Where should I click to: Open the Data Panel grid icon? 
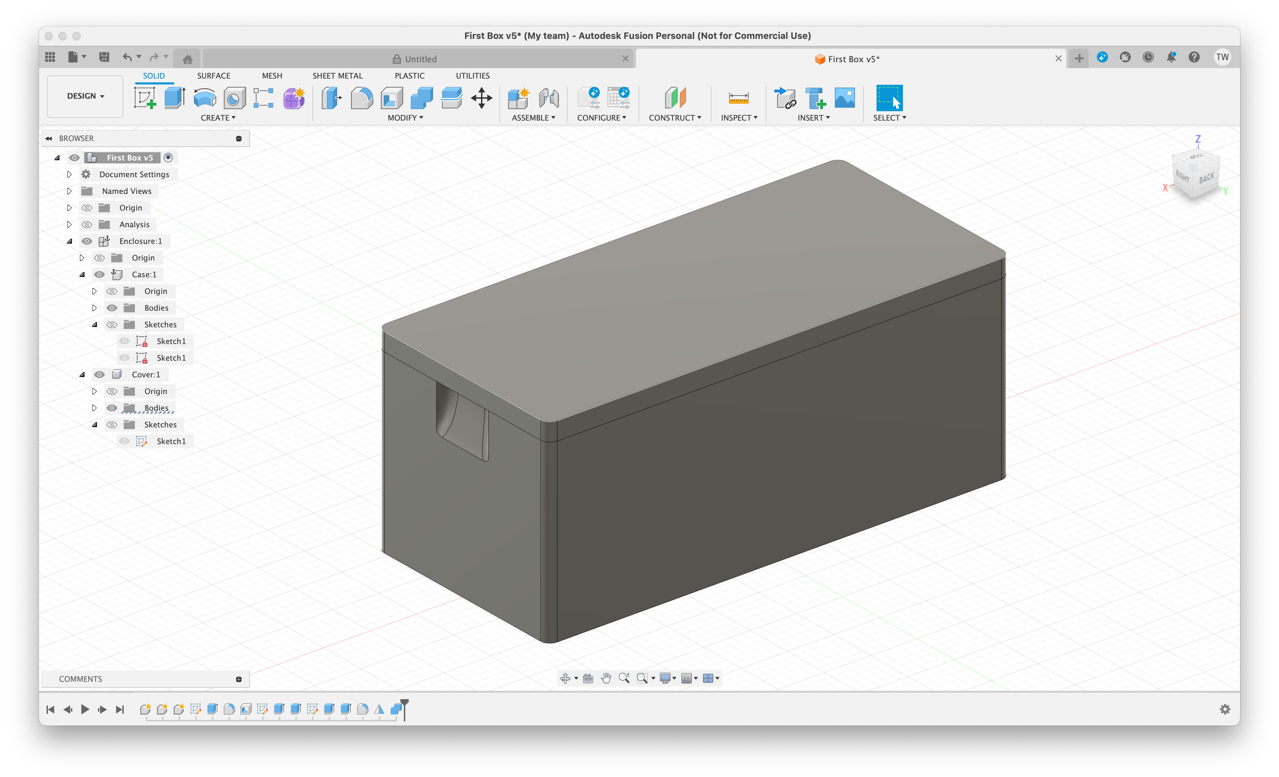coord(50,57)
